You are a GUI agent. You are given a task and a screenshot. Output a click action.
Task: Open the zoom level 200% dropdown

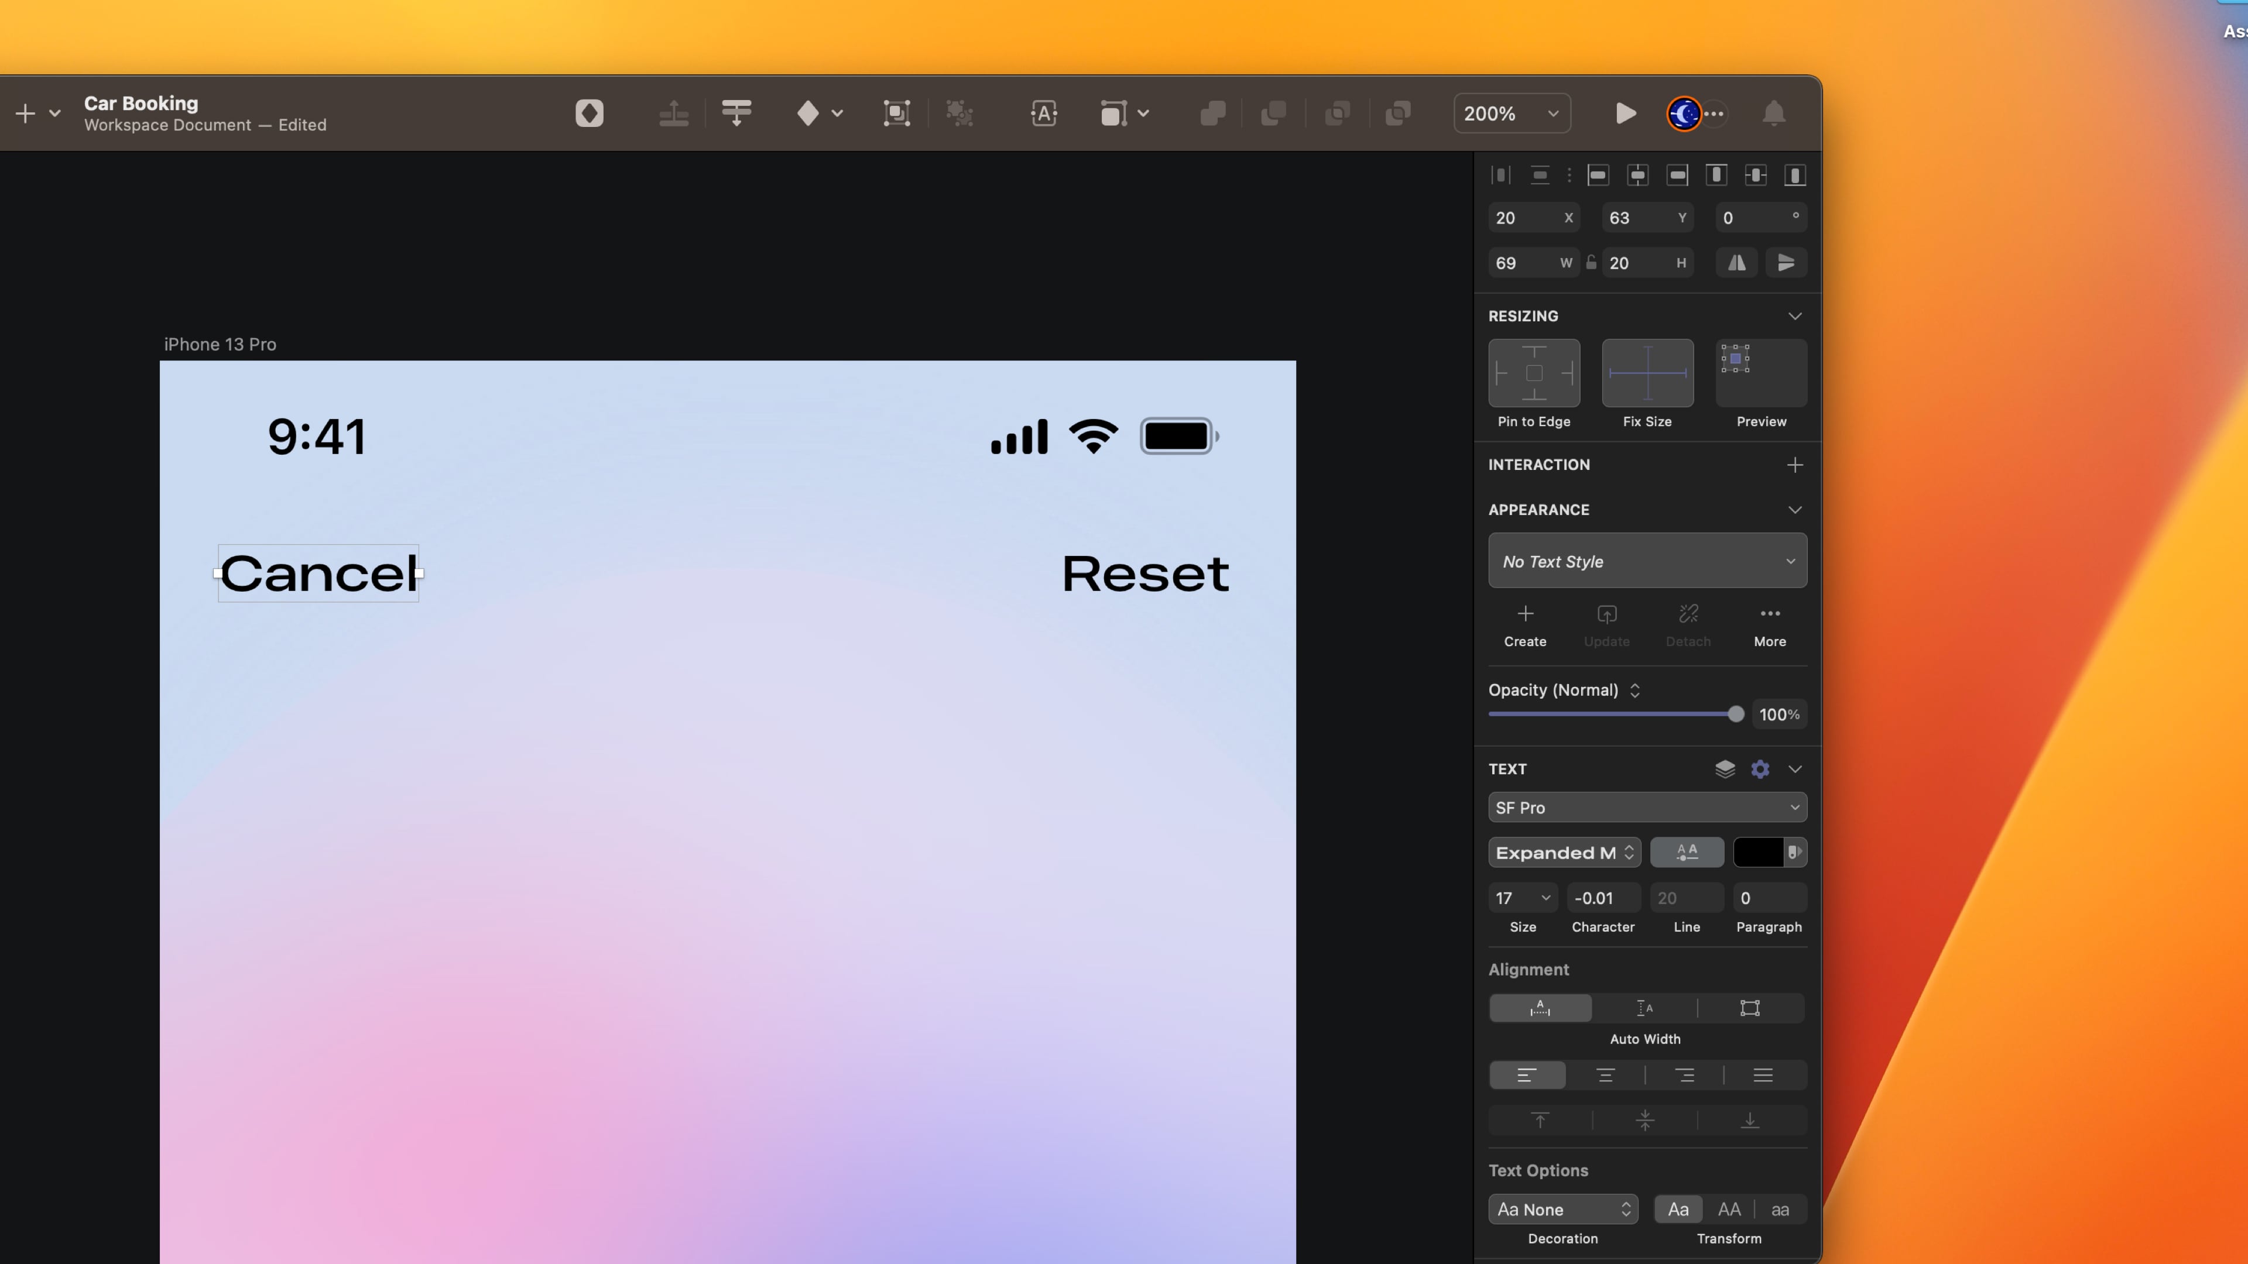tap(1512, 114)
